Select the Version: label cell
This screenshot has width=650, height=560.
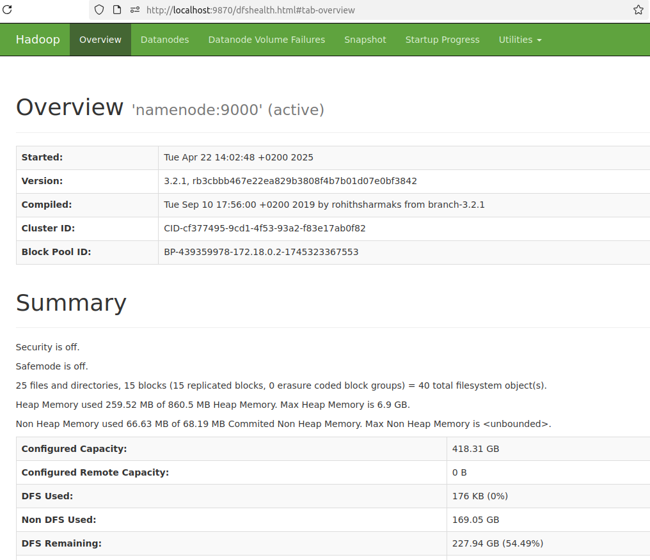coord(87,181)
